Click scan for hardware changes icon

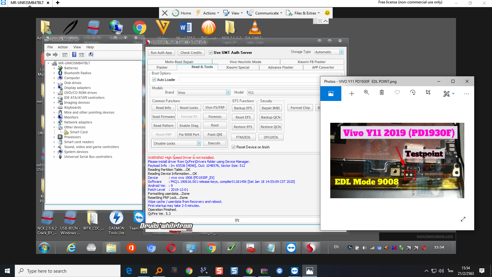pos(91,54)
